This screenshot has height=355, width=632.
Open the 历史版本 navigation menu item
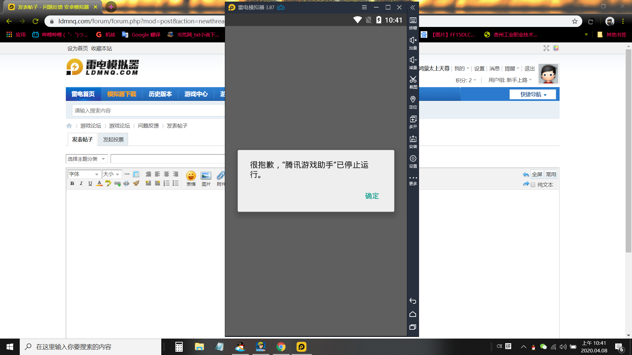[160, 94]
